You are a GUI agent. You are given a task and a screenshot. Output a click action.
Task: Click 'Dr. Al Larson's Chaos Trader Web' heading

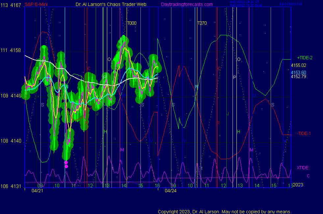[111, 4]
